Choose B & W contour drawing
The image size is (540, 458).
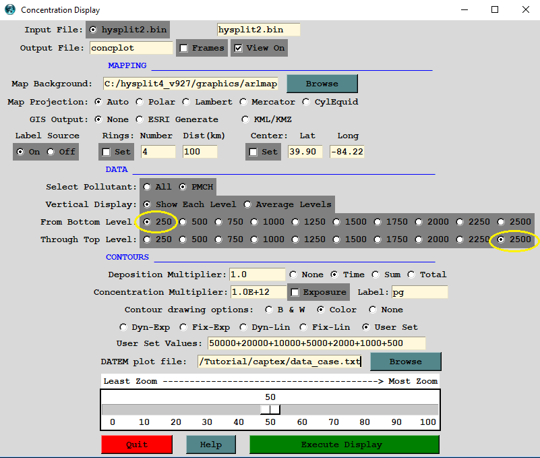point(270,310)
